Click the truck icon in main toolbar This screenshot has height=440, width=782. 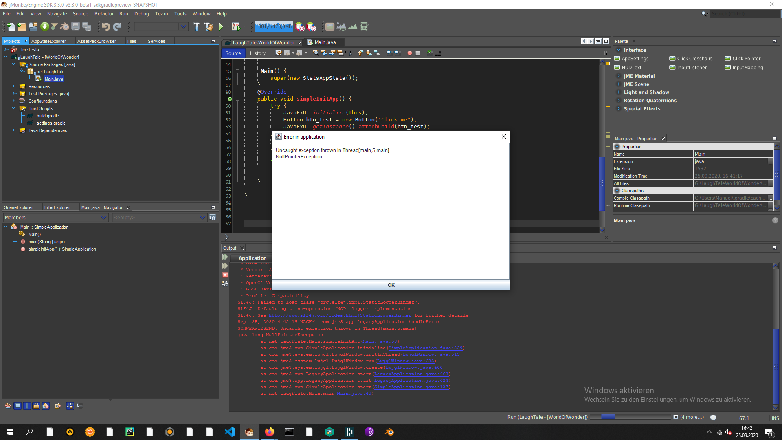click(x=364, y=27)
